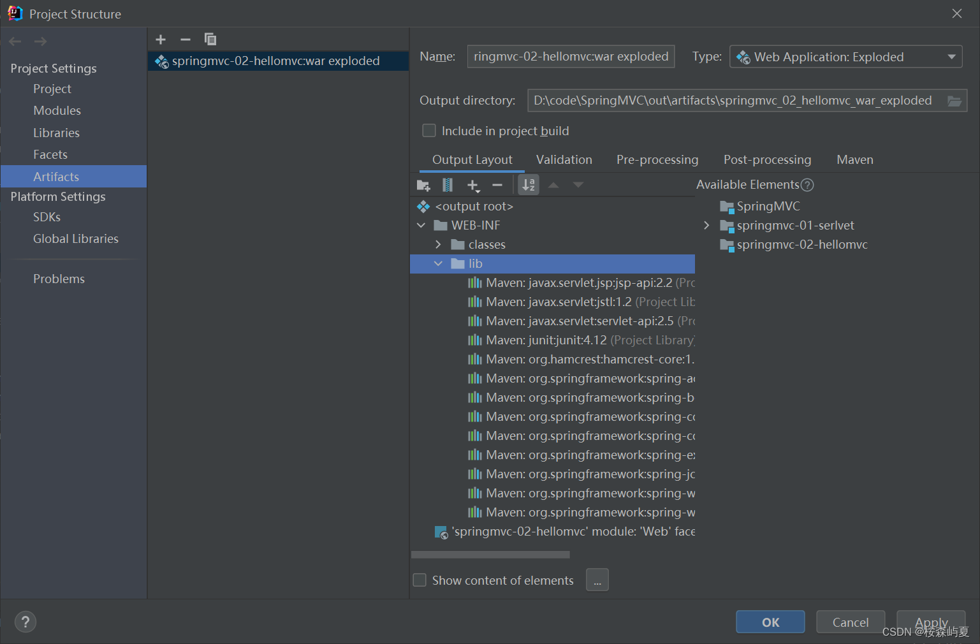Go back with left arrow
The width and height of the screenshot is (980, 644).
[15, 41]
